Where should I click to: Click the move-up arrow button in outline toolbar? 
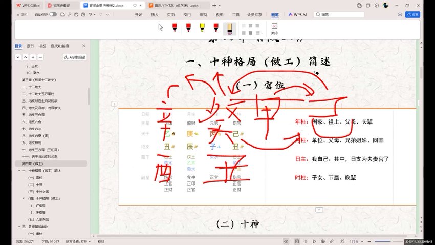(x=26, y=57)
